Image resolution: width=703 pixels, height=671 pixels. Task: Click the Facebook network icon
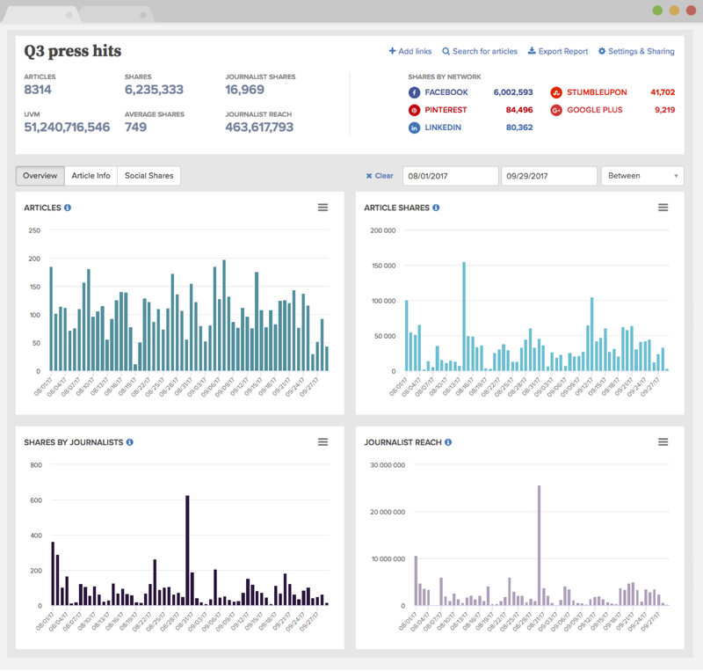pyautogui.click(x=414, y=92)
